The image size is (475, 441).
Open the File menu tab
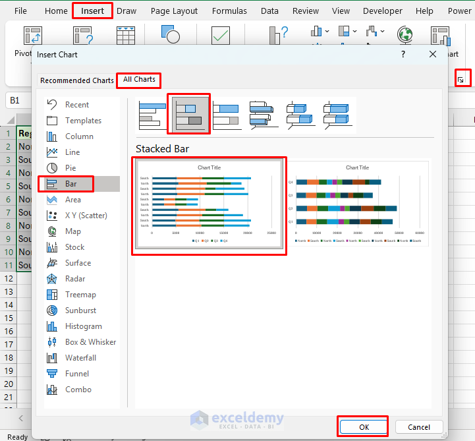pyautogui.click(x=20, y=11)
